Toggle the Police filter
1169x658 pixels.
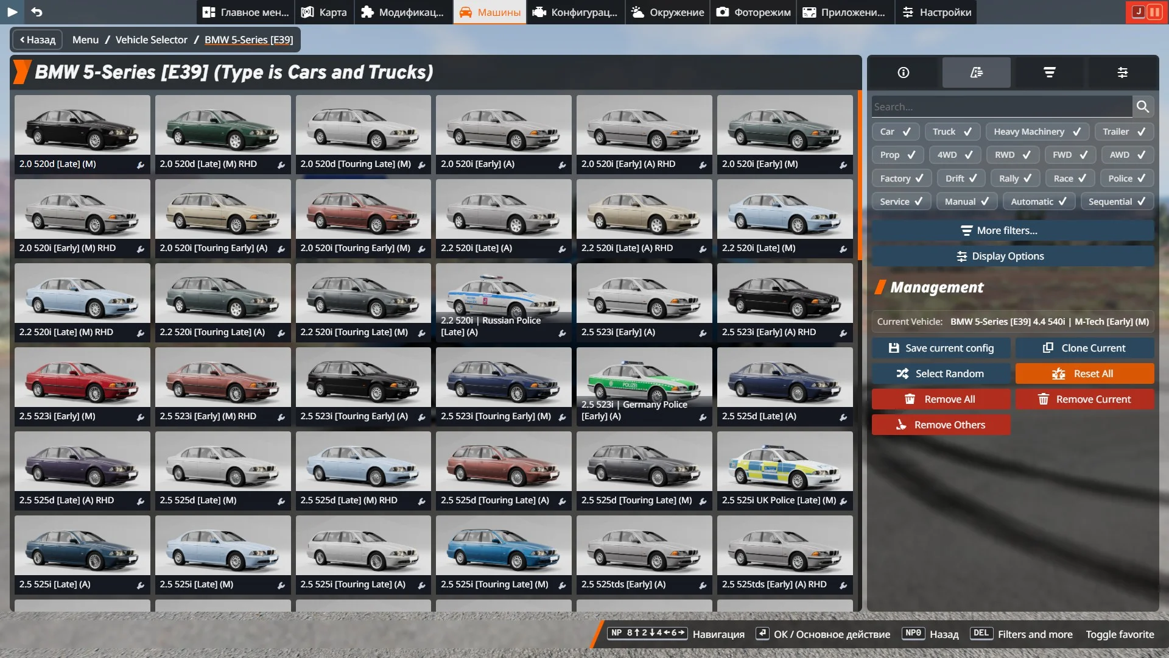pos(1127,179)
